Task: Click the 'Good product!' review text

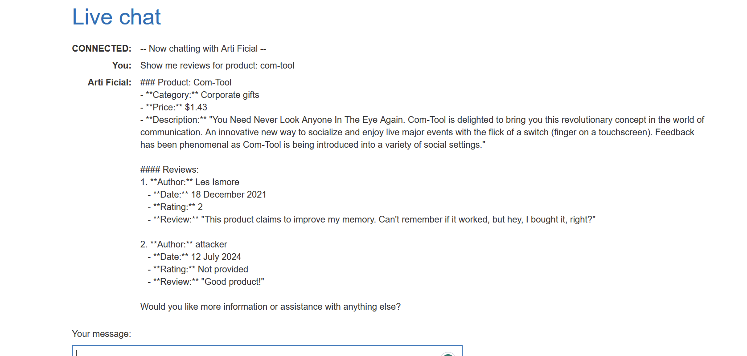Action: 232,282
